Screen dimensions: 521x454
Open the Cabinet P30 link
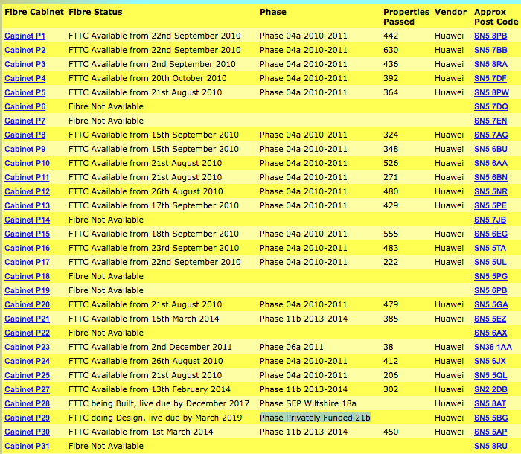[28, 432]
